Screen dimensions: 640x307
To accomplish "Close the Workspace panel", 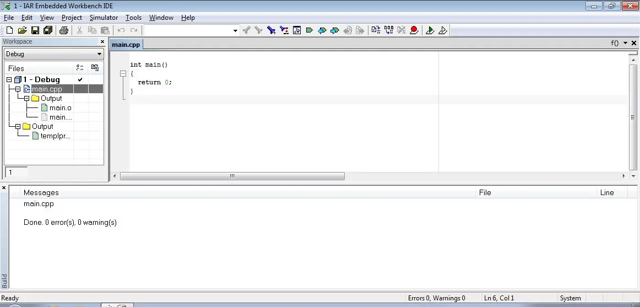I will pos(102,42).
